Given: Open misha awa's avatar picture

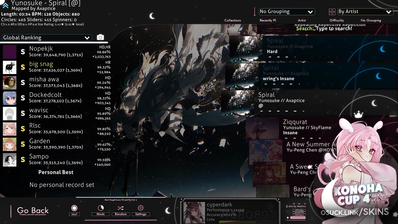Looking at the screenshot, I should tap(10, 83).
